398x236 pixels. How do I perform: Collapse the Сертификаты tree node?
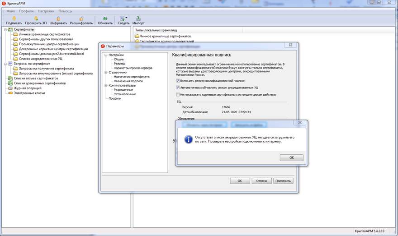[x=5, y=30]
